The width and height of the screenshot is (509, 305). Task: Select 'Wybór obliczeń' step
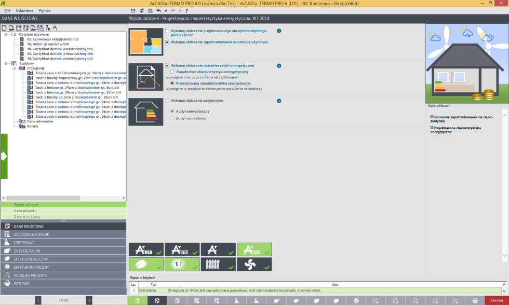63,205
